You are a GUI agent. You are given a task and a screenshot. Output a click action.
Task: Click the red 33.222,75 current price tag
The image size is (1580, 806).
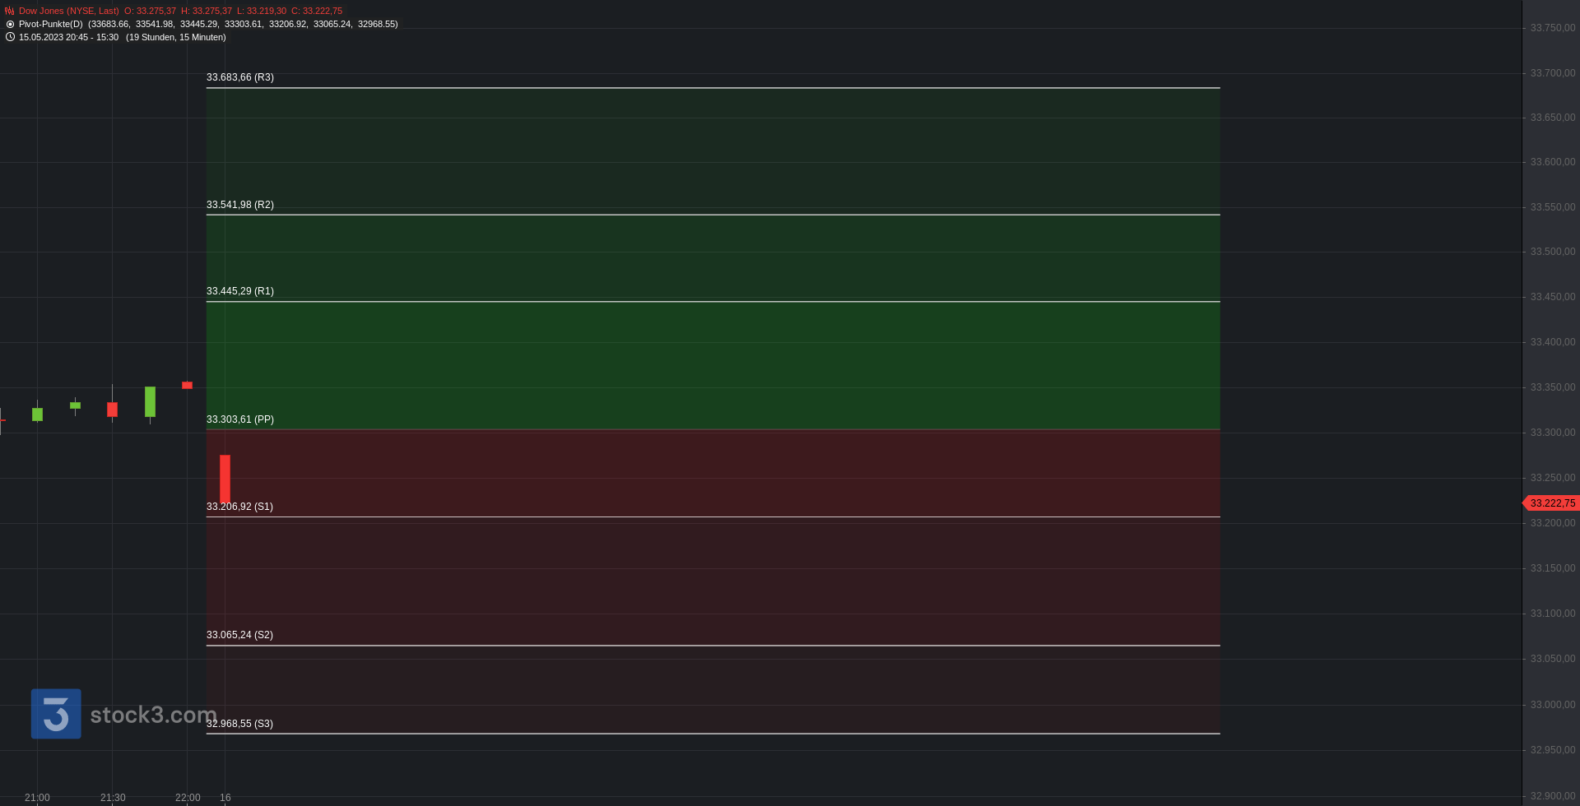(1551, 503)
